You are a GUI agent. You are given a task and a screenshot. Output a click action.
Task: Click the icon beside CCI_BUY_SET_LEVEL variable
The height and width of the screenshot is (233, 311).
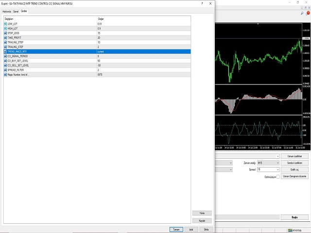tap(5, 61)
